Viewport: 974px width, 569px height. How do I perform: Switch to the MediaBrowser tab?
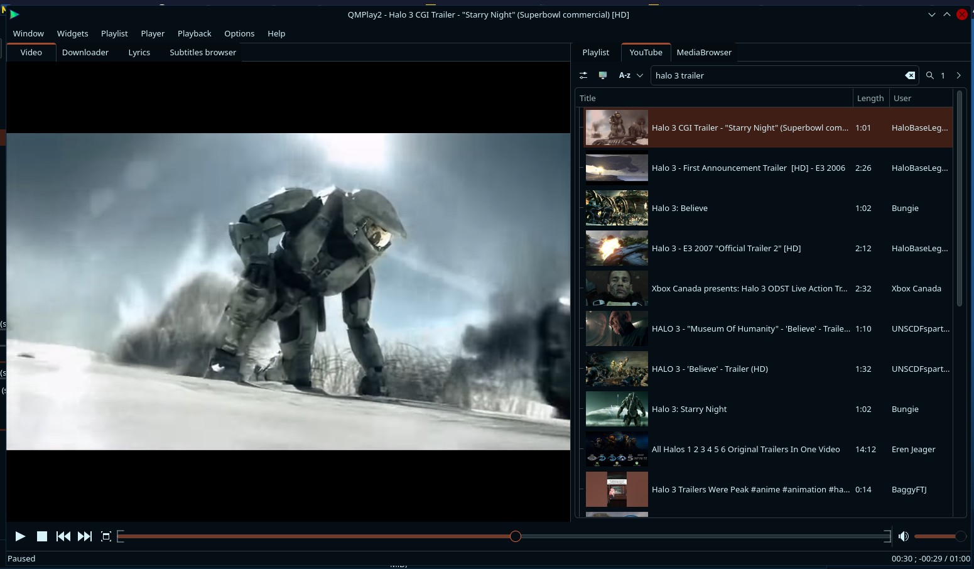tap(704, 52)
